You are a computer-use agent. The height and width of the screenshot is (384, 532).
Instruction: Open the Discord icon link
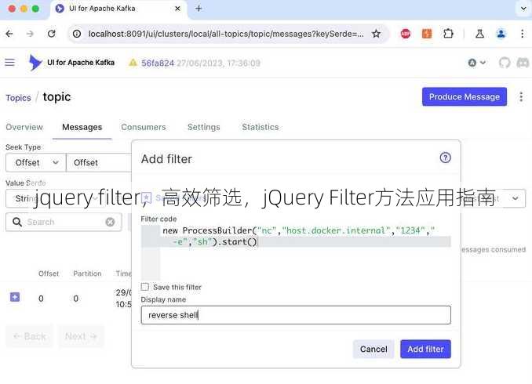point(523,63)
